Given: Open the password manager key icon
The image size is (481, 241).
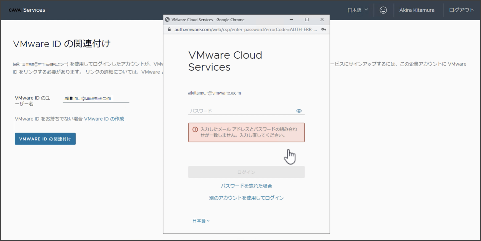Looking at the screenshot, I should point(323,29).
